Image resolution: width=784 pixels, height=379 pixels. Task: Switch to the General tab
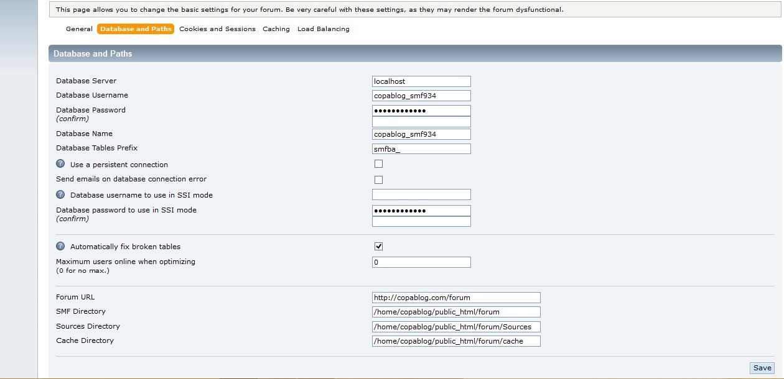click(x=79, y=29)
